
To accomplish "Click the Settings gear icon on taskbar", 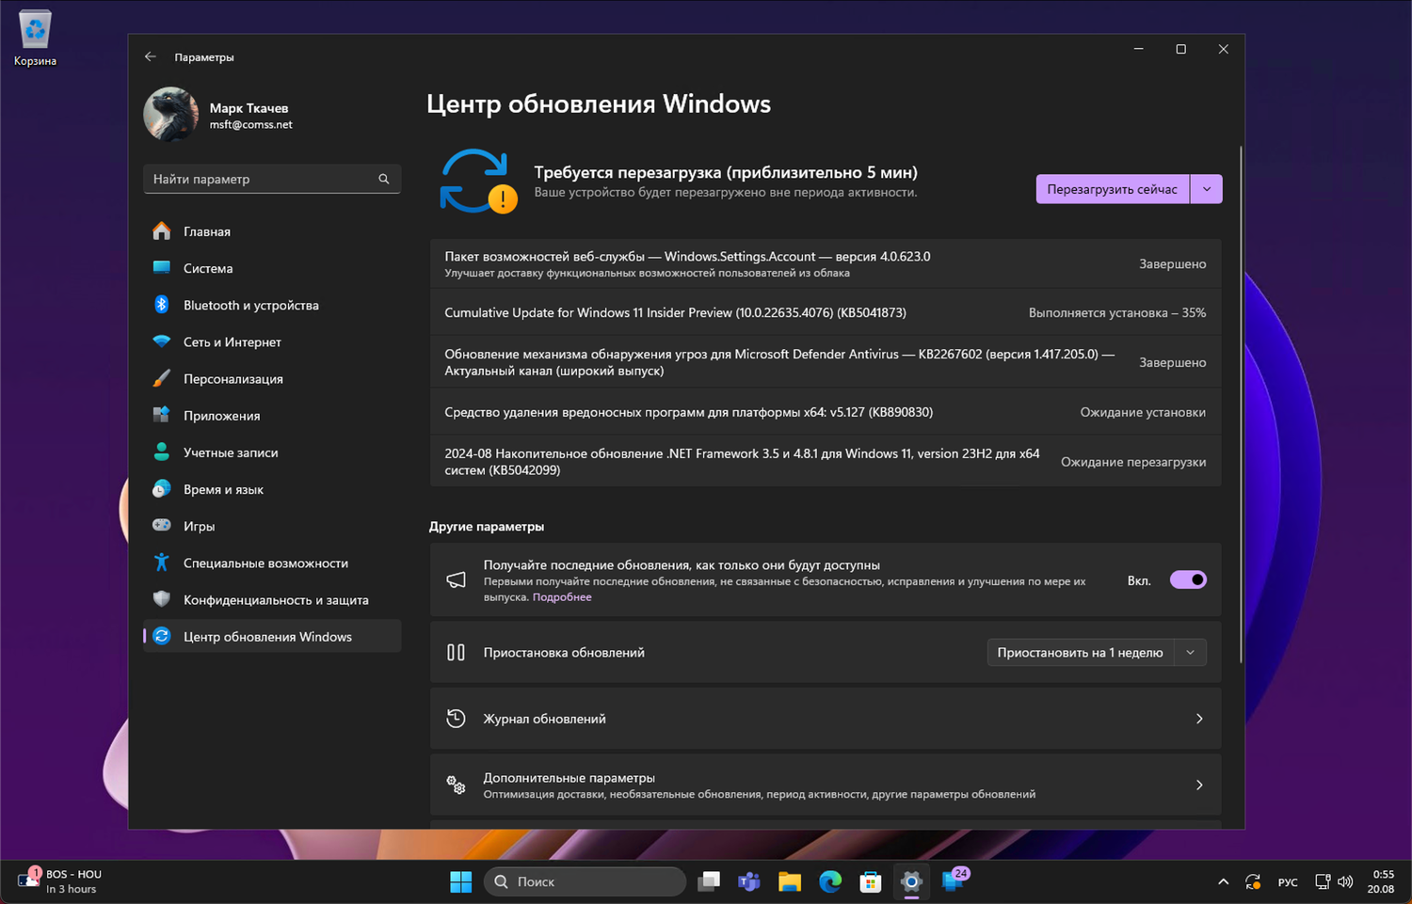I will click(x=911, y=881).
